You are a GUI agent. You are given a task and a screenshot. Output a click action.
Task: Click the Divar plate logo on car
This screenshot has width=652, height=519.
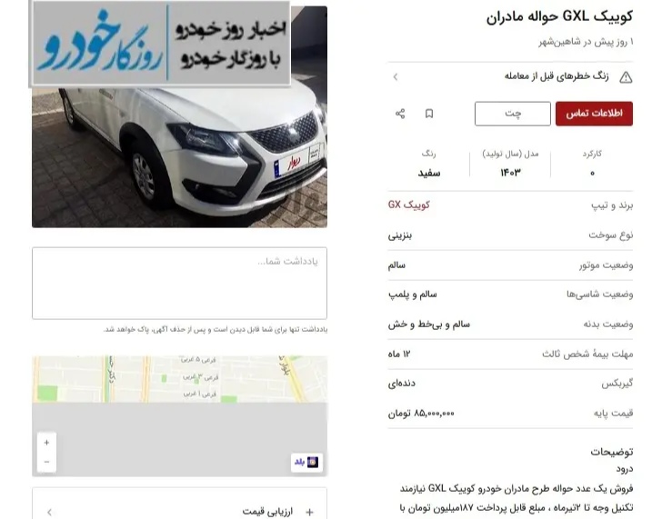[294, 162]
